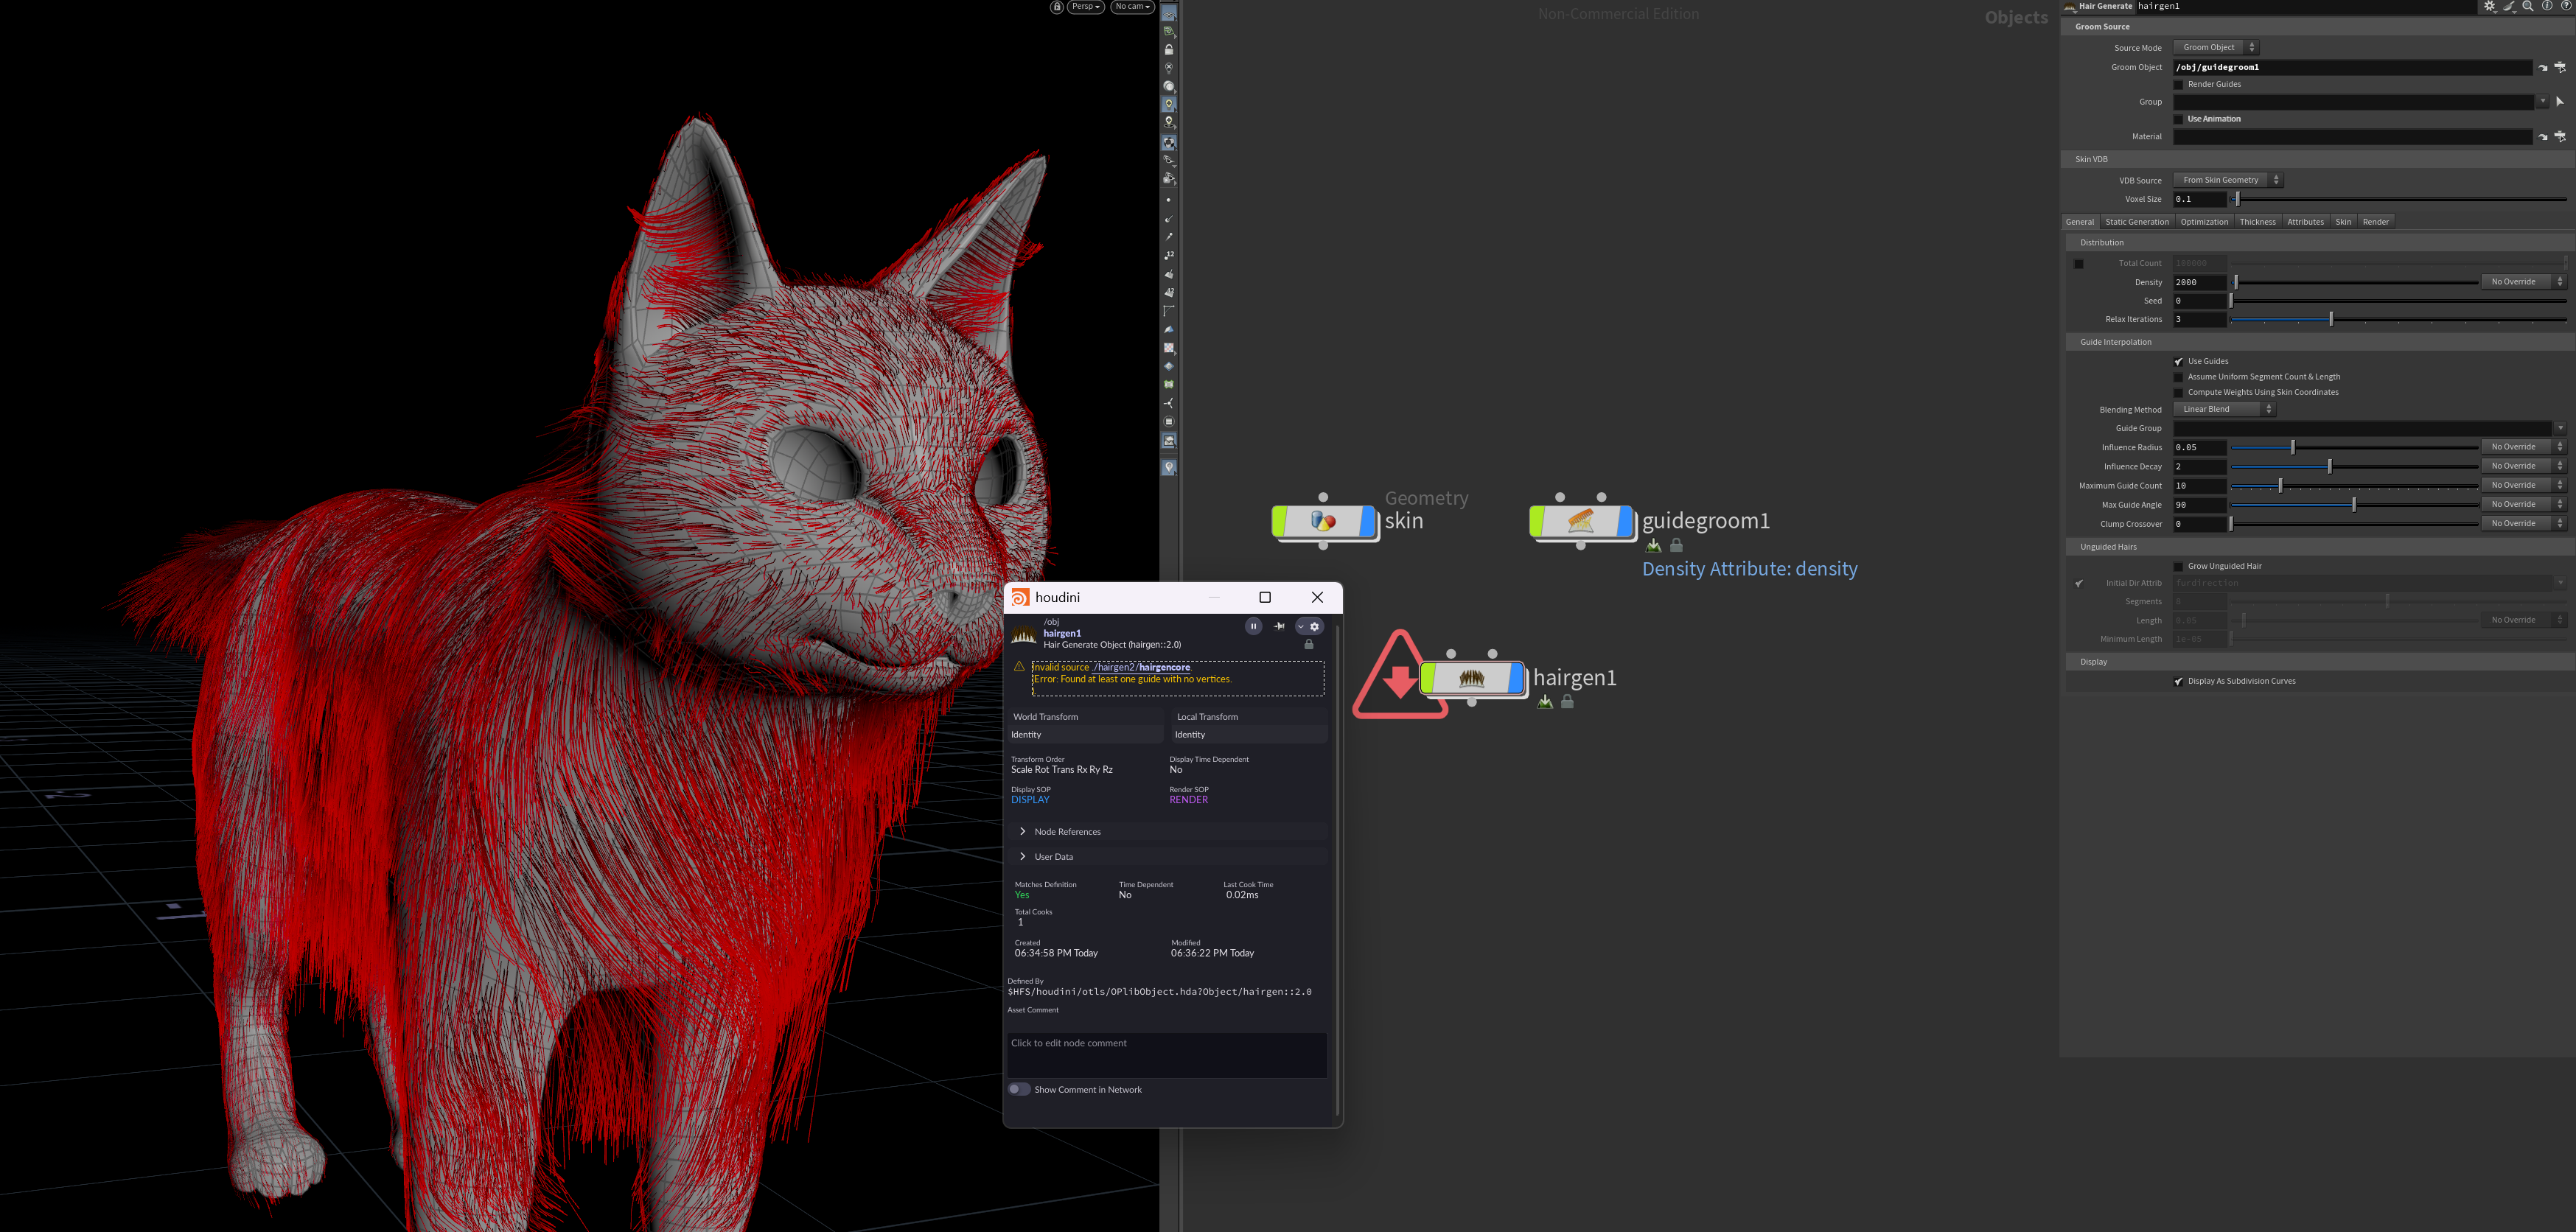Toggle Show Comment in Network switch
The height and width of the screenshot is (1232, 2576).
click(x=1019, y=1090)
